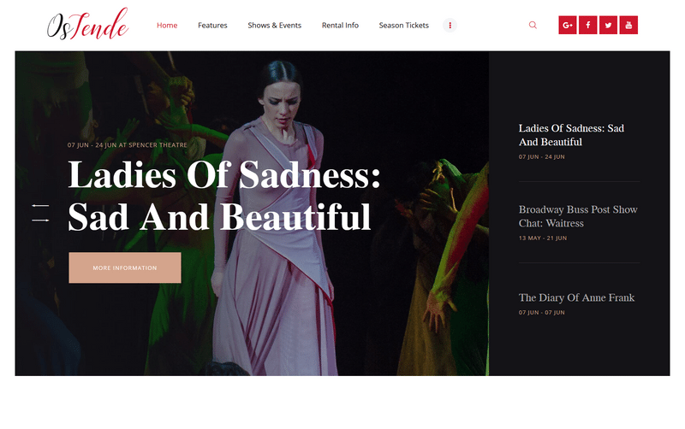Visit the Twitter social icon
The image size is (685, 429).
[608, 25]
